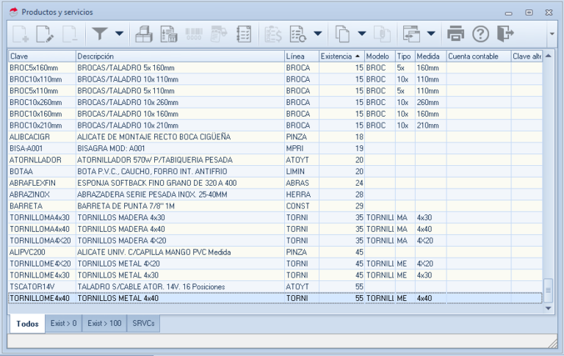
Task: Select the ALIBCACIGR row
Action: 275,137
